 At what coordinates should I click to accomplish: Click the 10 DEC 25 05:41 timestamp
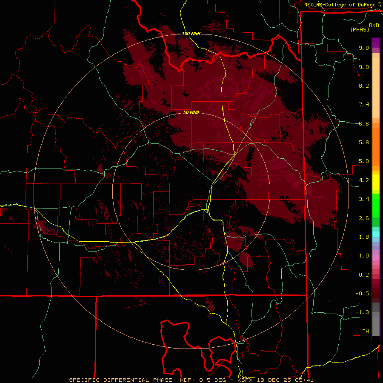[285, 380]
